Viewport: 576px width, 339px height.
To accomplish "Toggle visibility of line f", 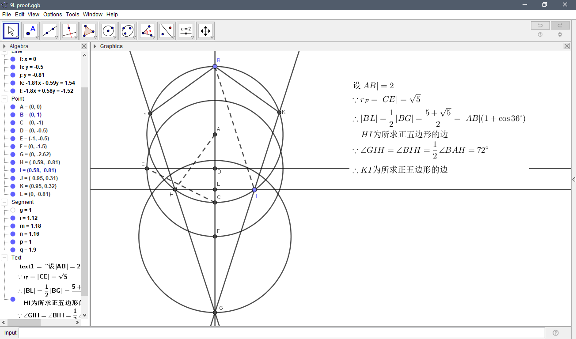I will tap(12, 59).
